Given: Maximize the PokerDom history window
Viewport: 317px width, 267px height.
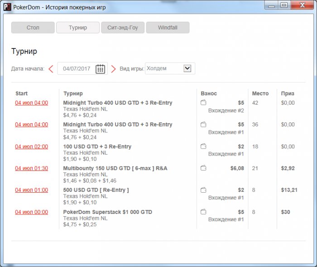Looking at the screenshot, I should (284, 5).
